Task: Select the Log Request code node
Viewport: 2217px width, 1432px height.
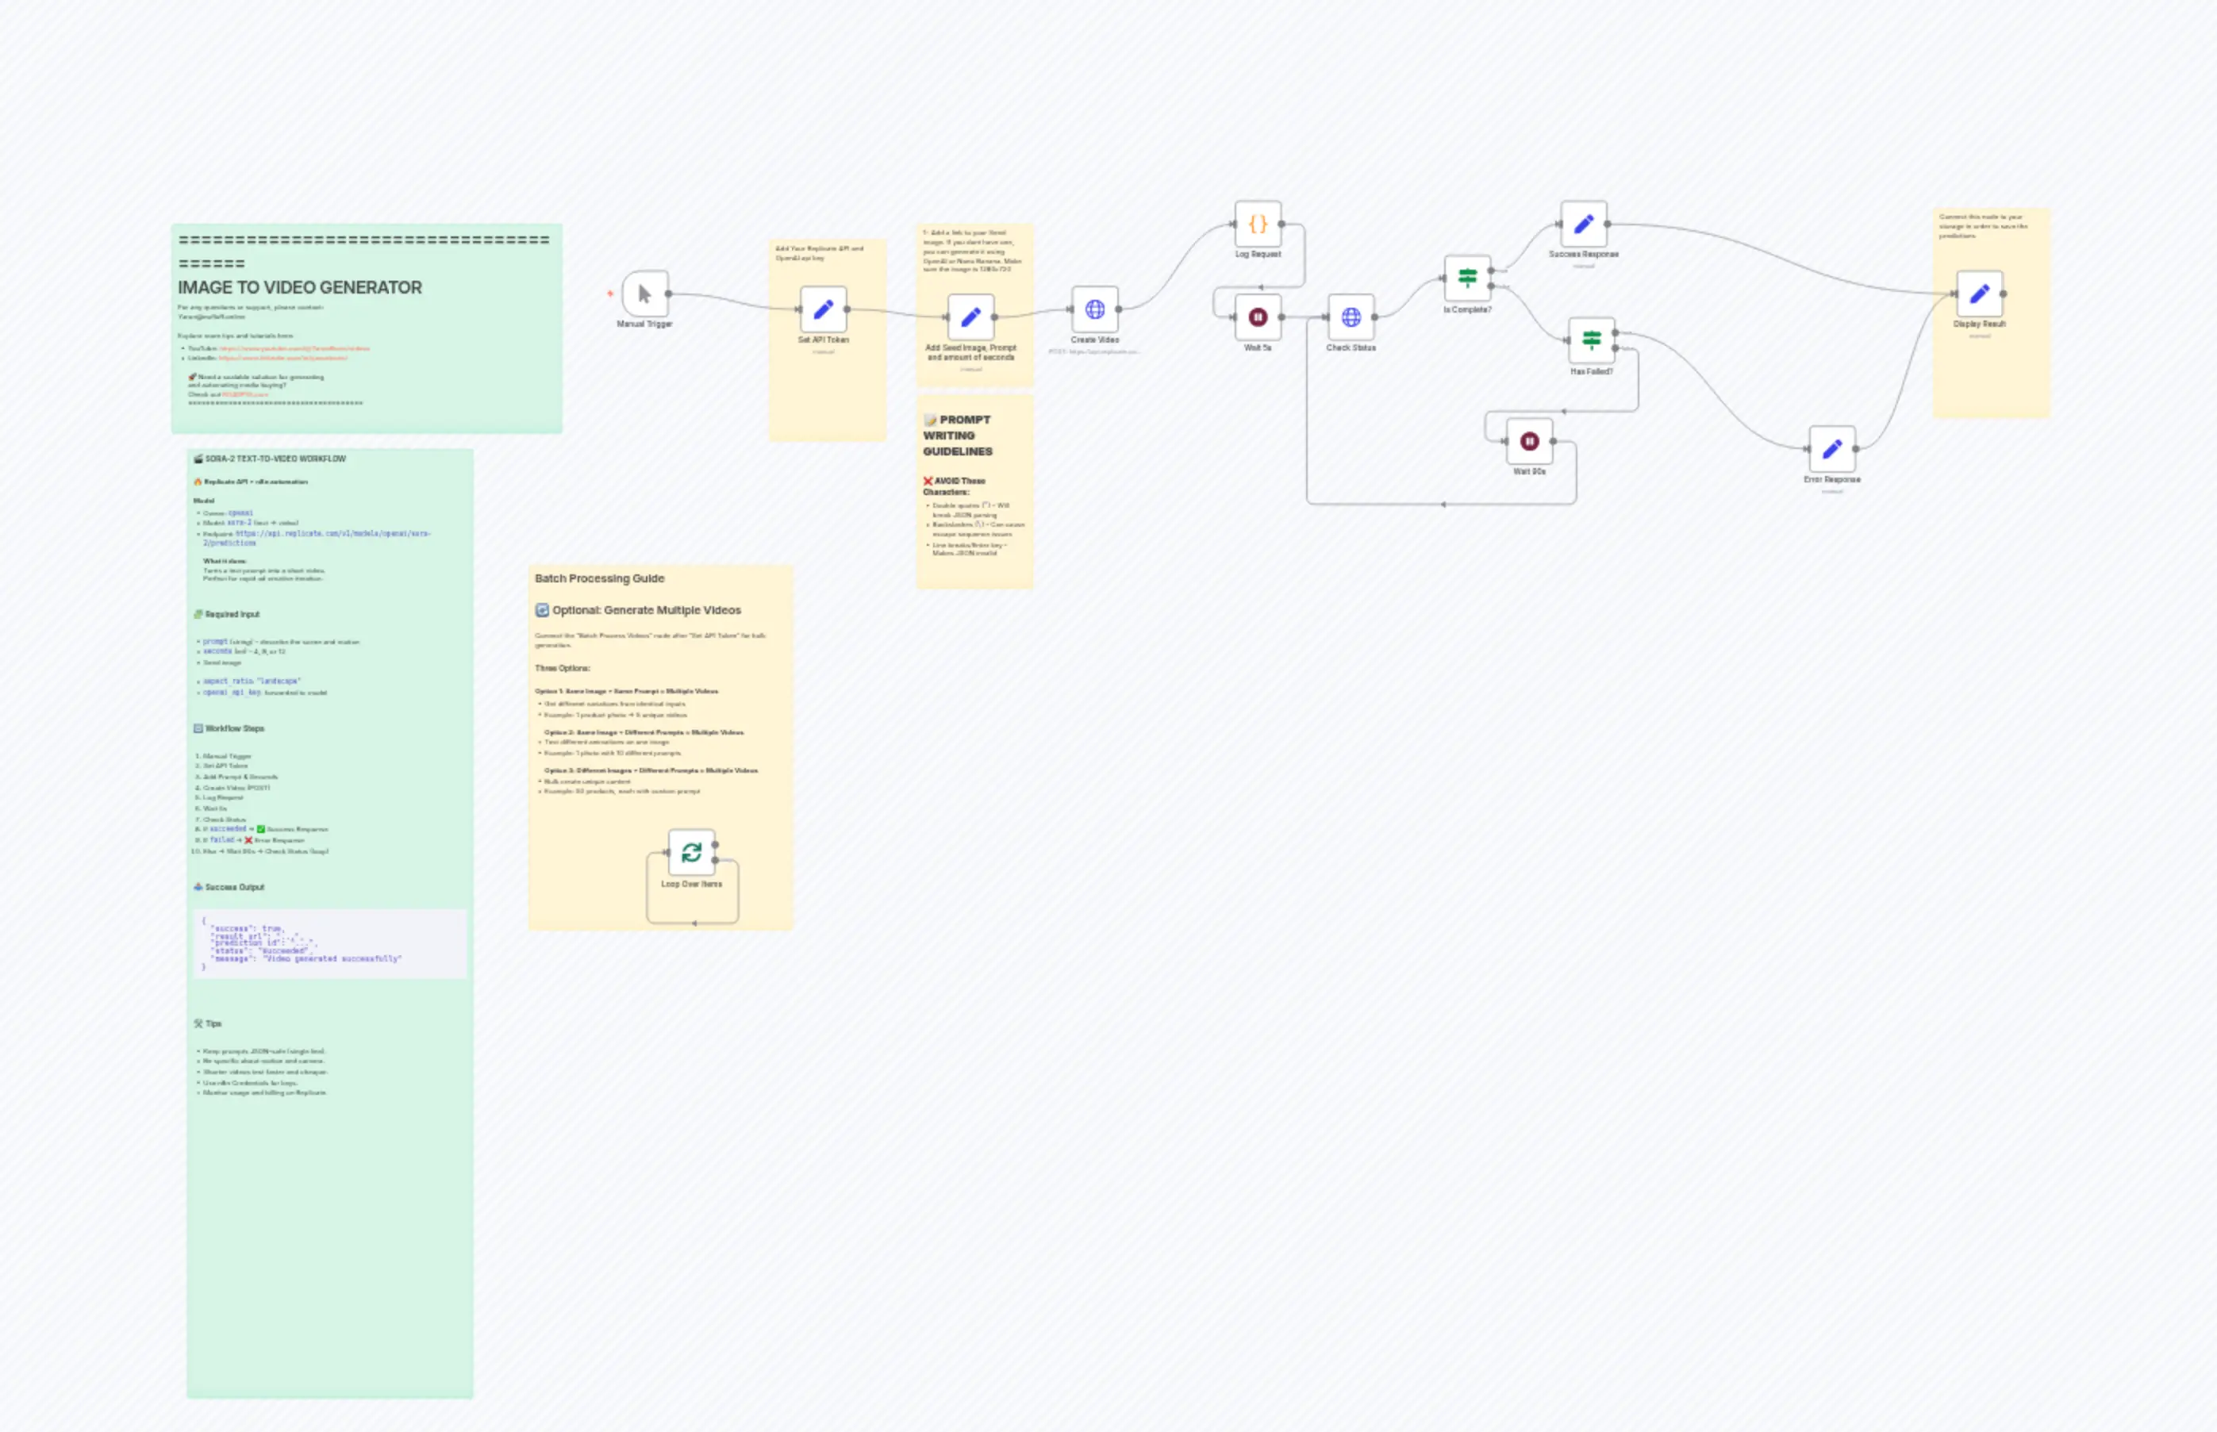Action: coord(1258,224)
